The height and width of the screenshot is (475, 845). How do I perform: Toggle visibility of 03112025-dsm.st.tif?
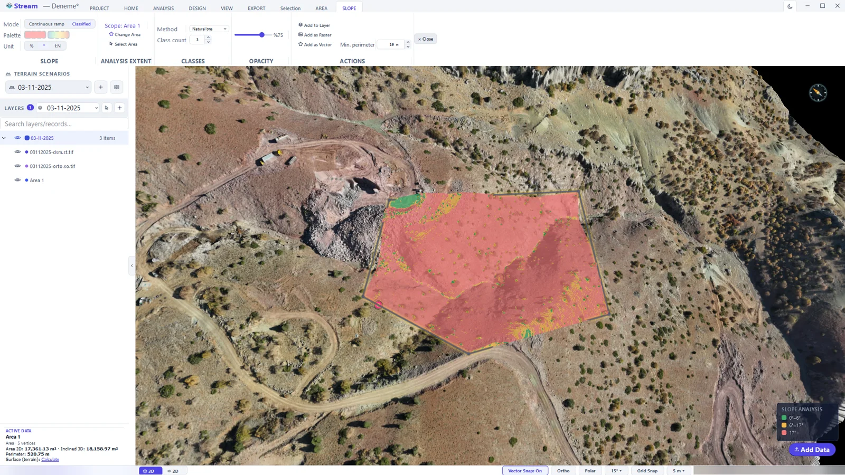[x=17, y=152]
